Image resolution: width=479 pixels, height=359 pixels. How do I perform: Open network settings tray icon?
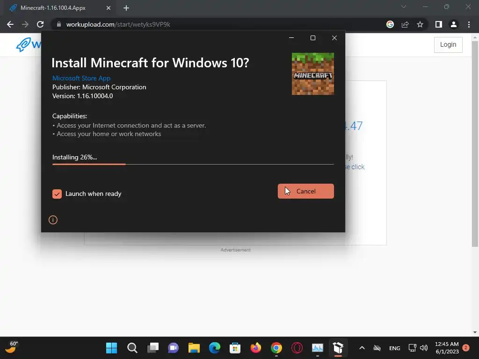pyautogui.click(x=412, y=348)
